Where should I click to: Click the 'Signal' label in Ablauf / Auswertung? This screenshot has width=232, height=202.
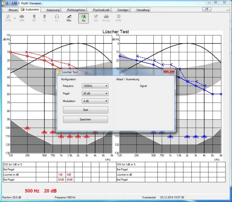(x=143, y=86)
